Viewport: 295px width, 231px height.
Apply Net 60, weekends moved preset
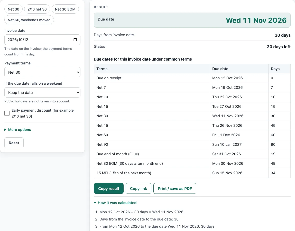(x=29, y=20)
